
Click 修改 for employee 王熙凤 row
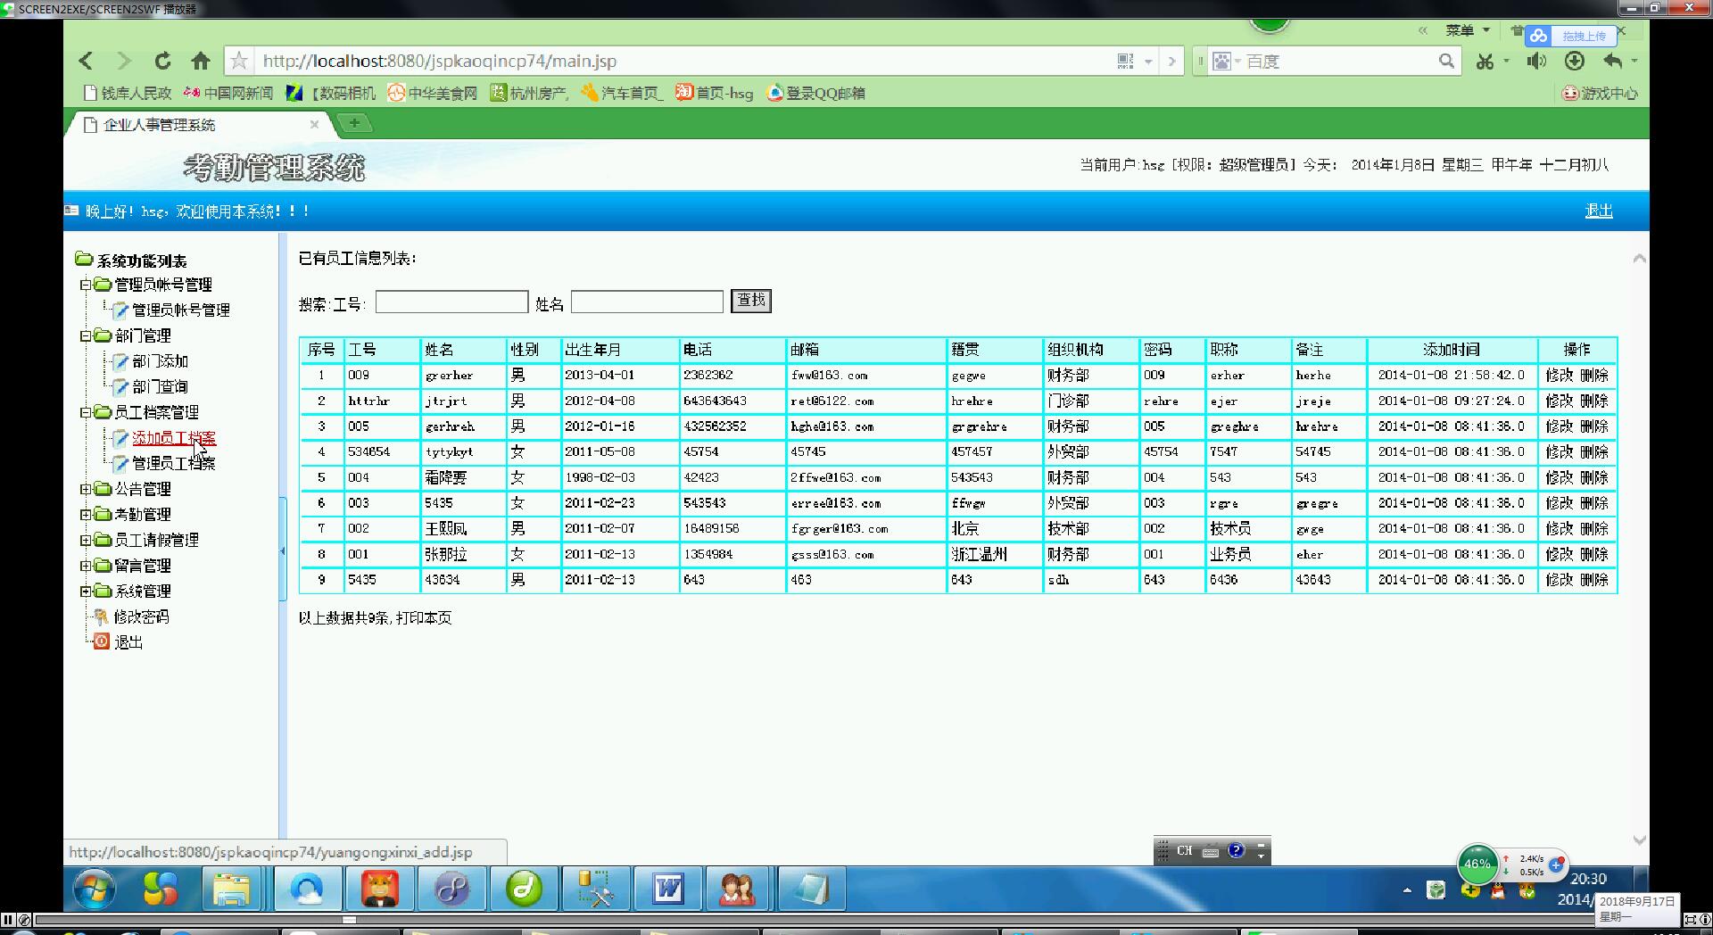(1559, 529)
